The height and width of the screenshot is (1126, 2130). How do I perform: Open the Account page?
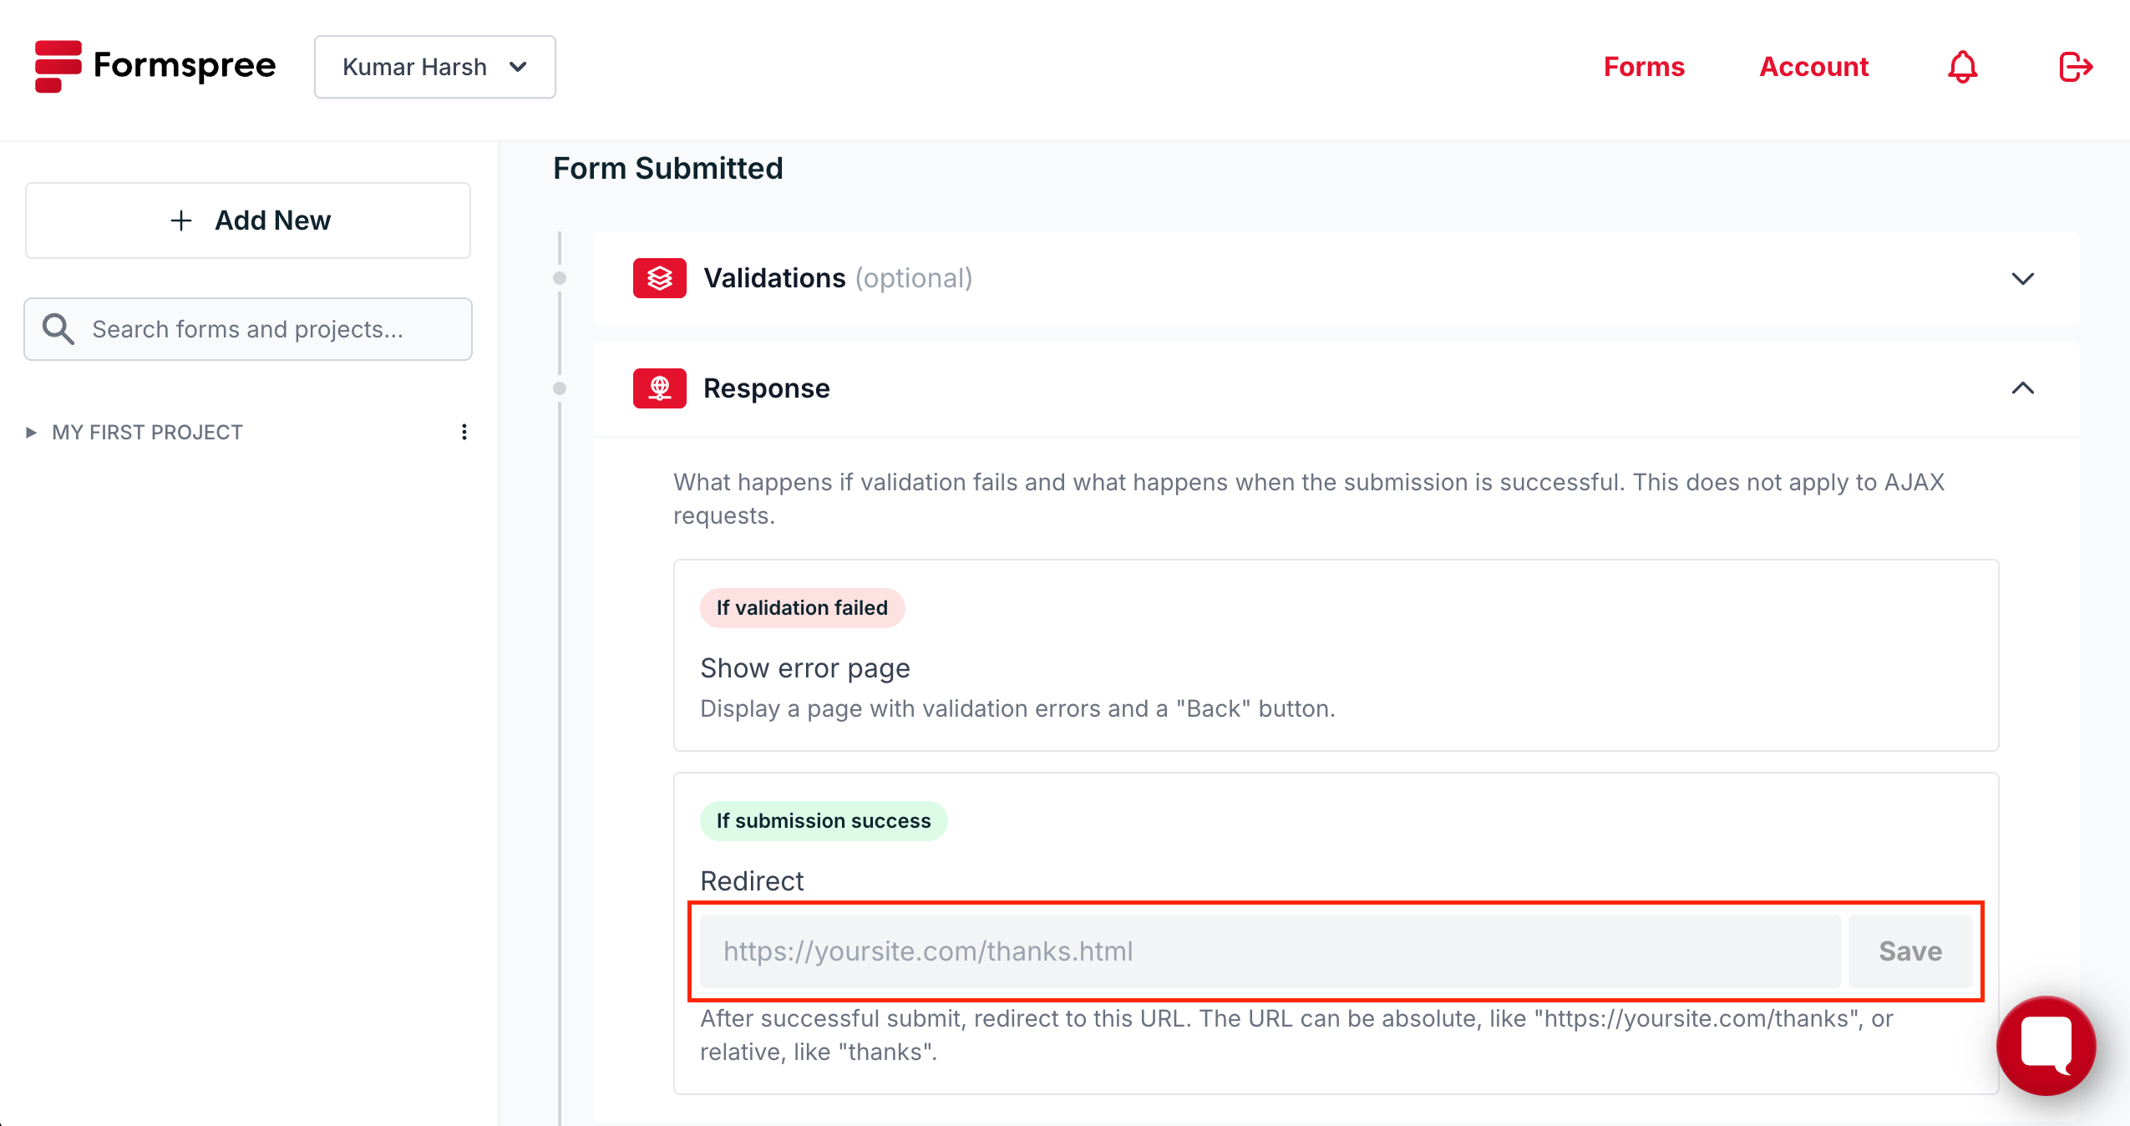pyautogui.click(x=1813, y=67)
